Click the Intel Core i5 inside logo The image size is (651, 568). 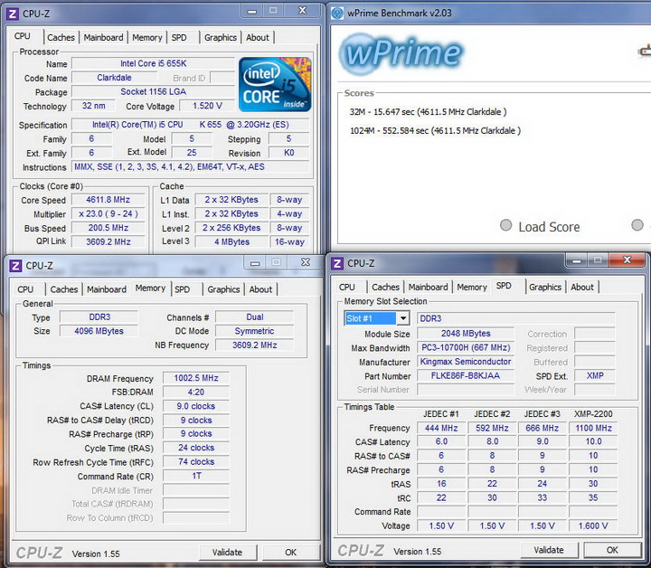275,85
